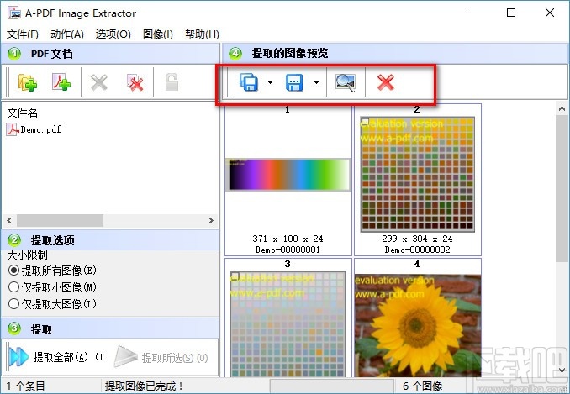Click the file list left scroll arrow
This screenshot has height=394, width=570.
coord(9,220)
